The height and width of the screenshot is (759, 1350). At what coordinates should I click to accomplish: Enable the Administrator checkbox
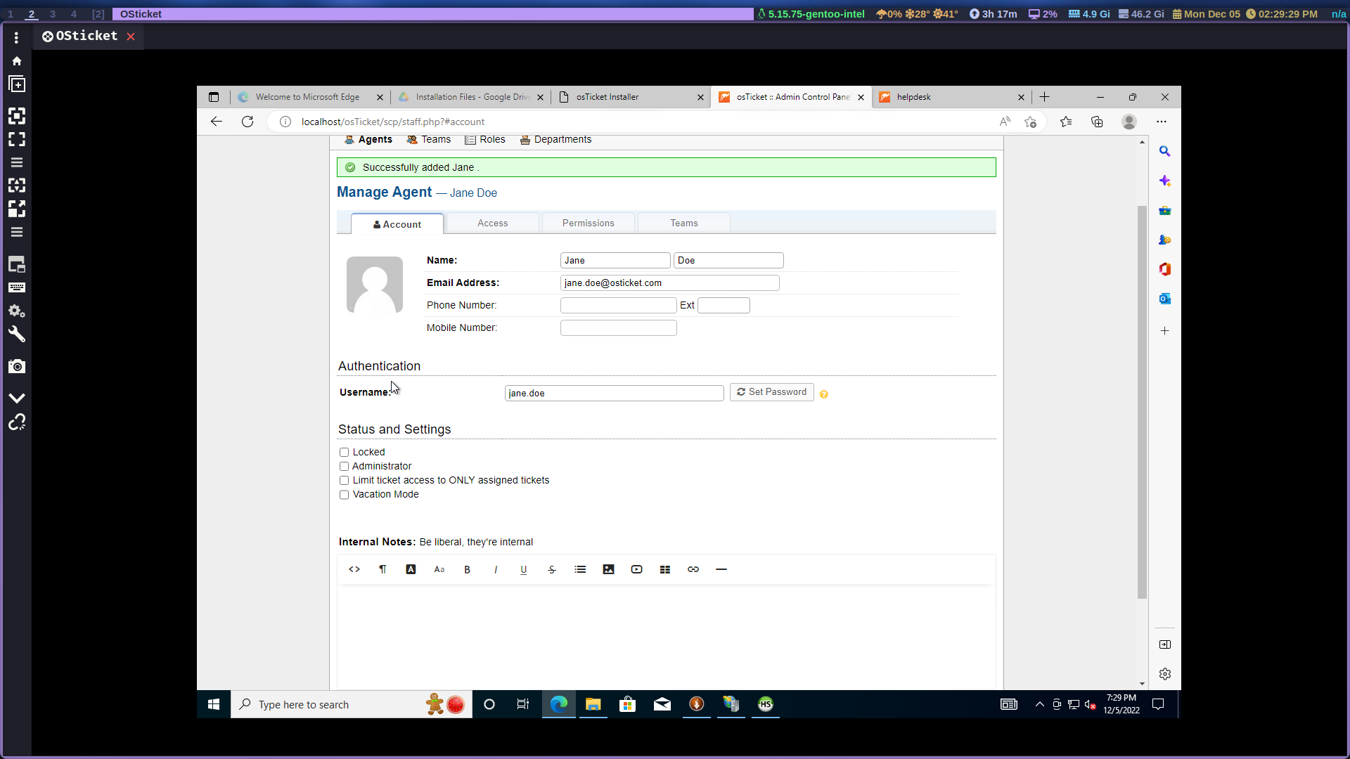click(x=343, y=465)
